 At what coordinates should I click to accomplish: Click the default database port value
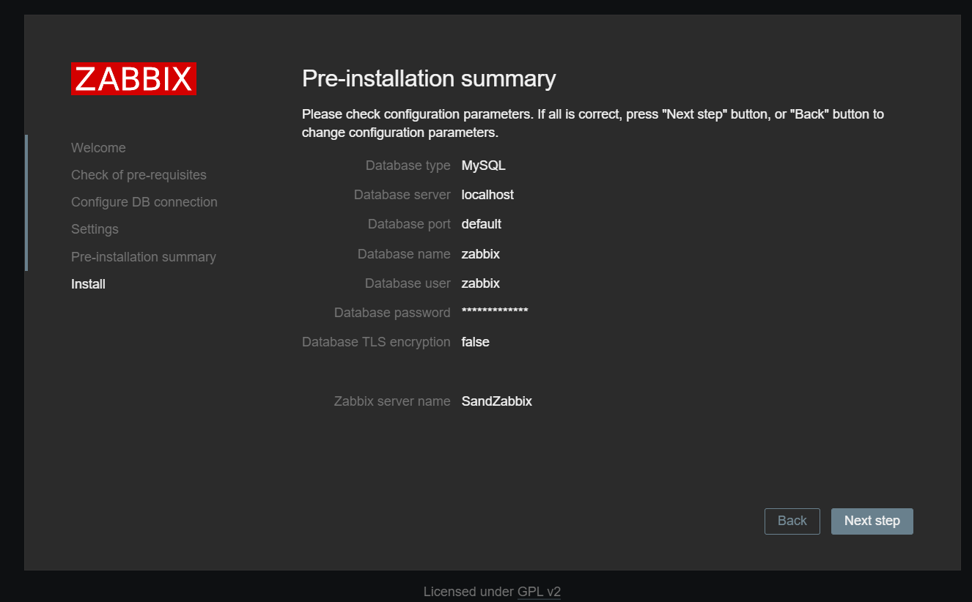click(481, 224)
